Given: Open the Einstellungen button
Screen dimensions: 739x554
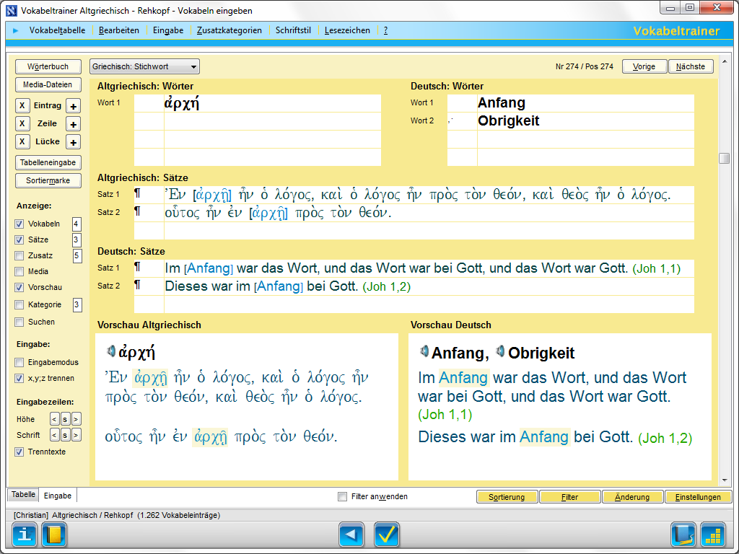Looking at the screenshot, I should (698, 497).
